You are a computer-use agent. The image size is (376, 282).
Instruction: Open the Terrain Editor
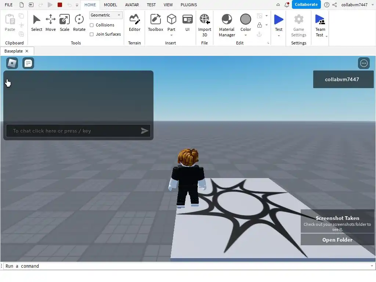(134, 23)
